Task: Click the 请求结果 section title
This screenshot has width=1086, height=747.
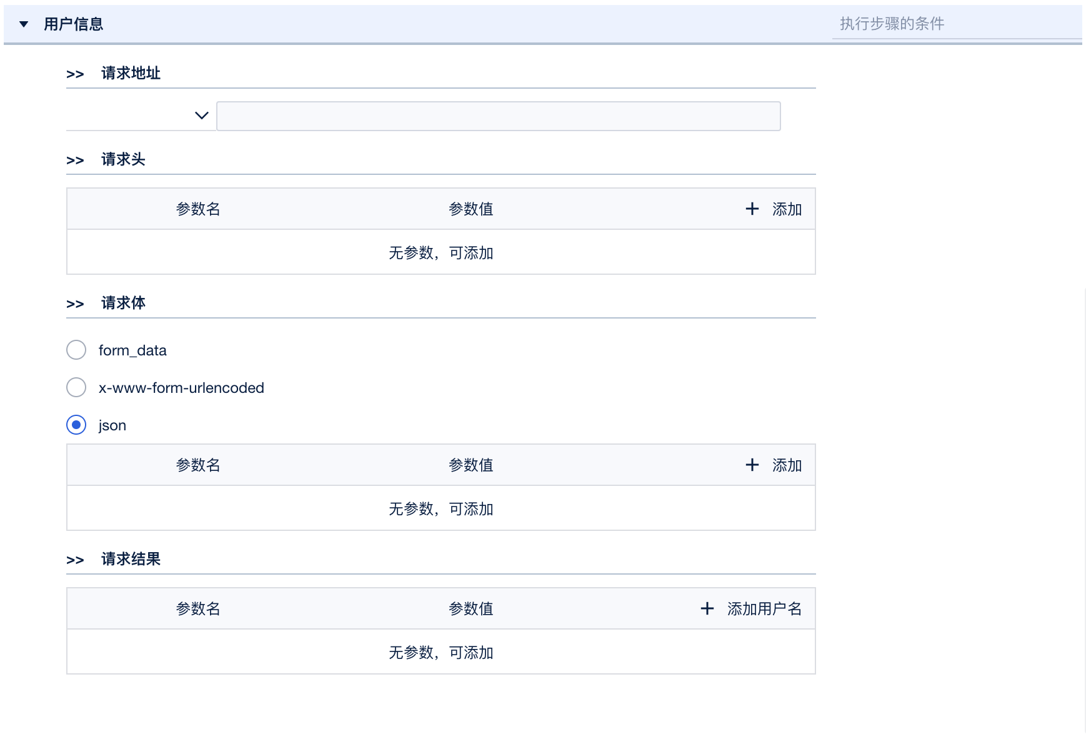Action: pyautogui.click(x=131, y=560)
